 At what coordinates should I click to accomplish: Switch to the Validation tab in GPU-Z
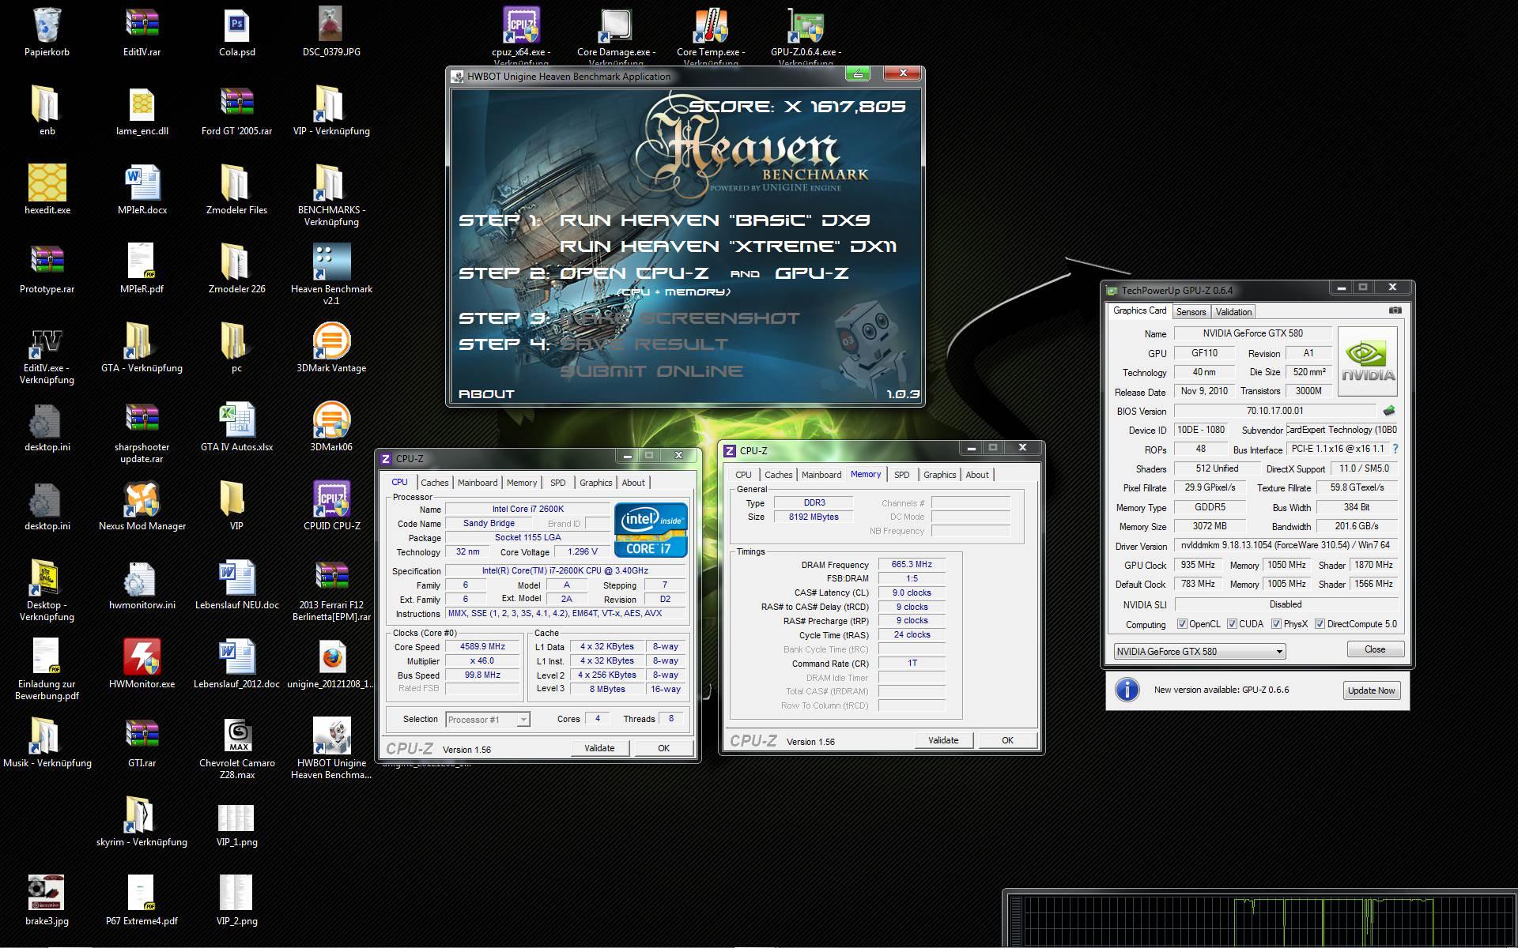click(x=1233, y=312)
